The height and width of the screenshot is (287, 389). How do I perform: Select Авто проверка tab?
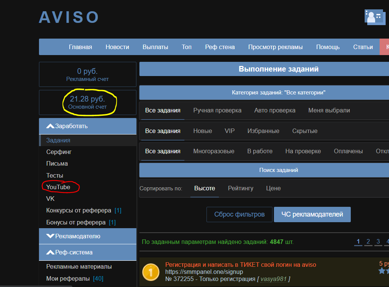coord(275,111)
